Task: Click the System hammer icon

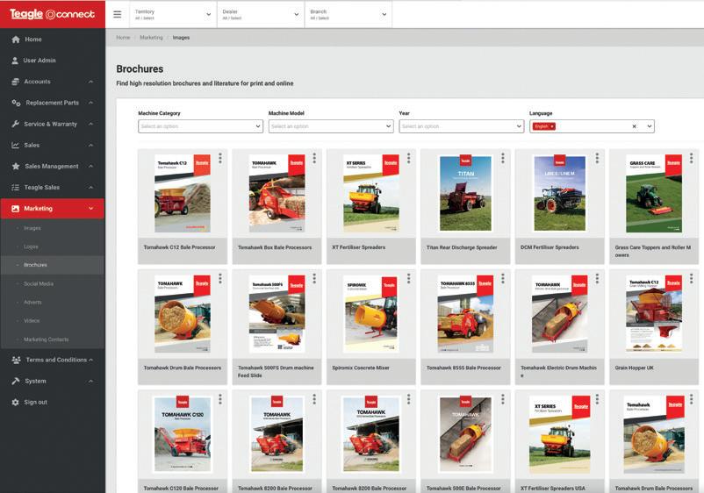Action: (x=16, y=381)
